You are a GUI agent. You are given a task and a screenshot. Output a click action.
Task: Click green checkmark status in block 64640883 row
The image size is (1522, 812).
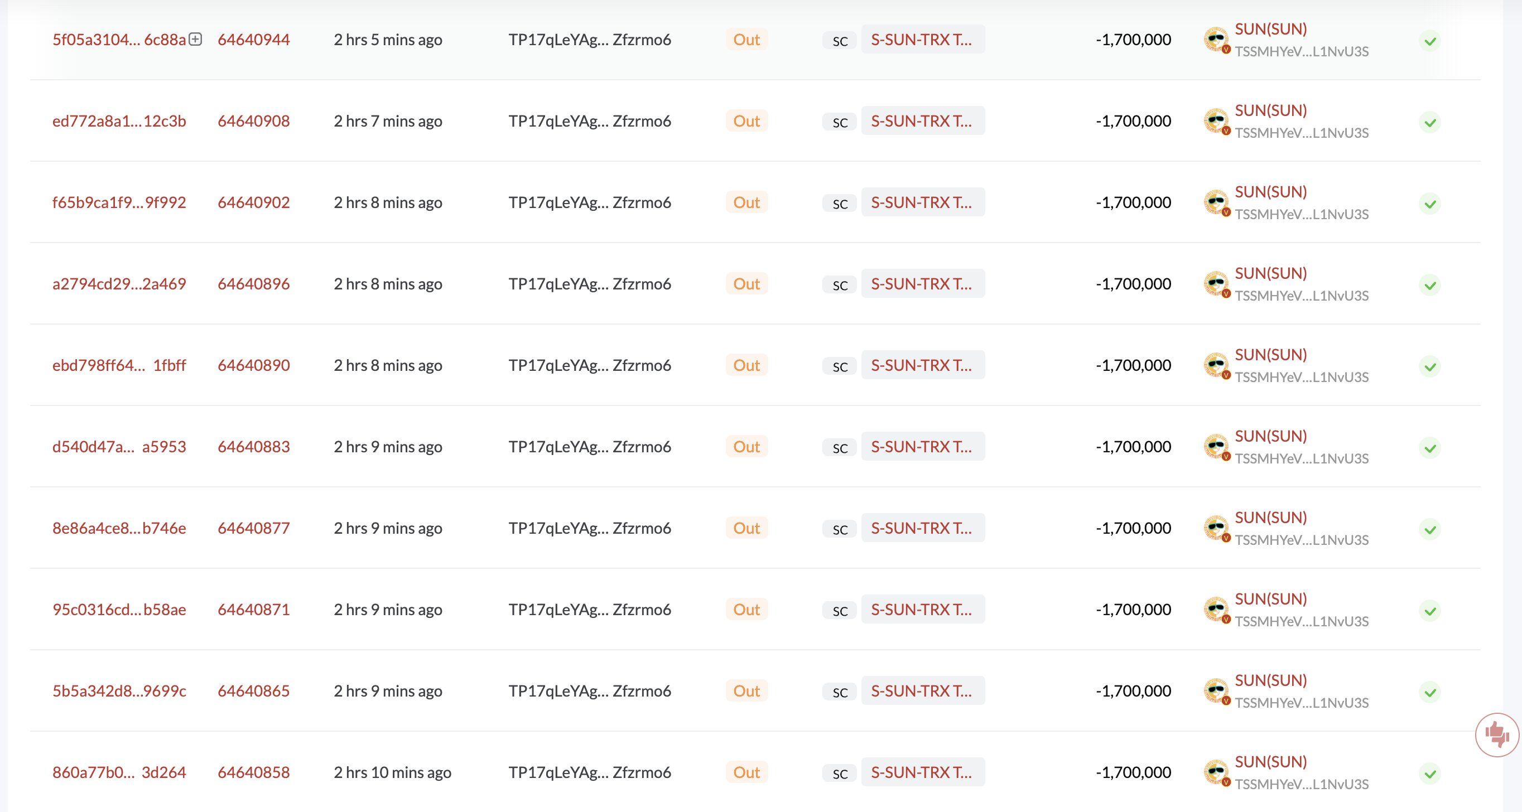pos(1430,448)
